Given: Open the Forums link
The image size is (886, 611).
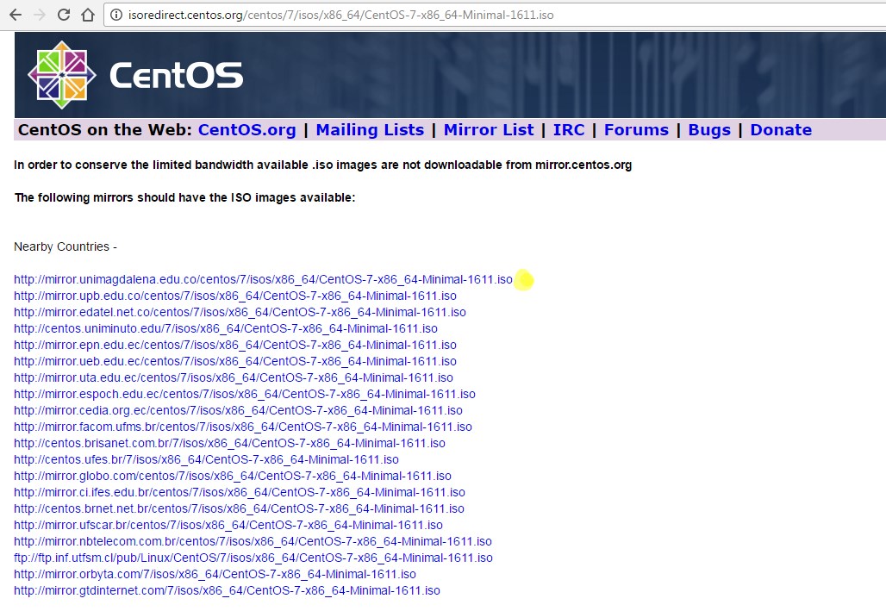Looking at the screenshot, I should coord(636,129).
